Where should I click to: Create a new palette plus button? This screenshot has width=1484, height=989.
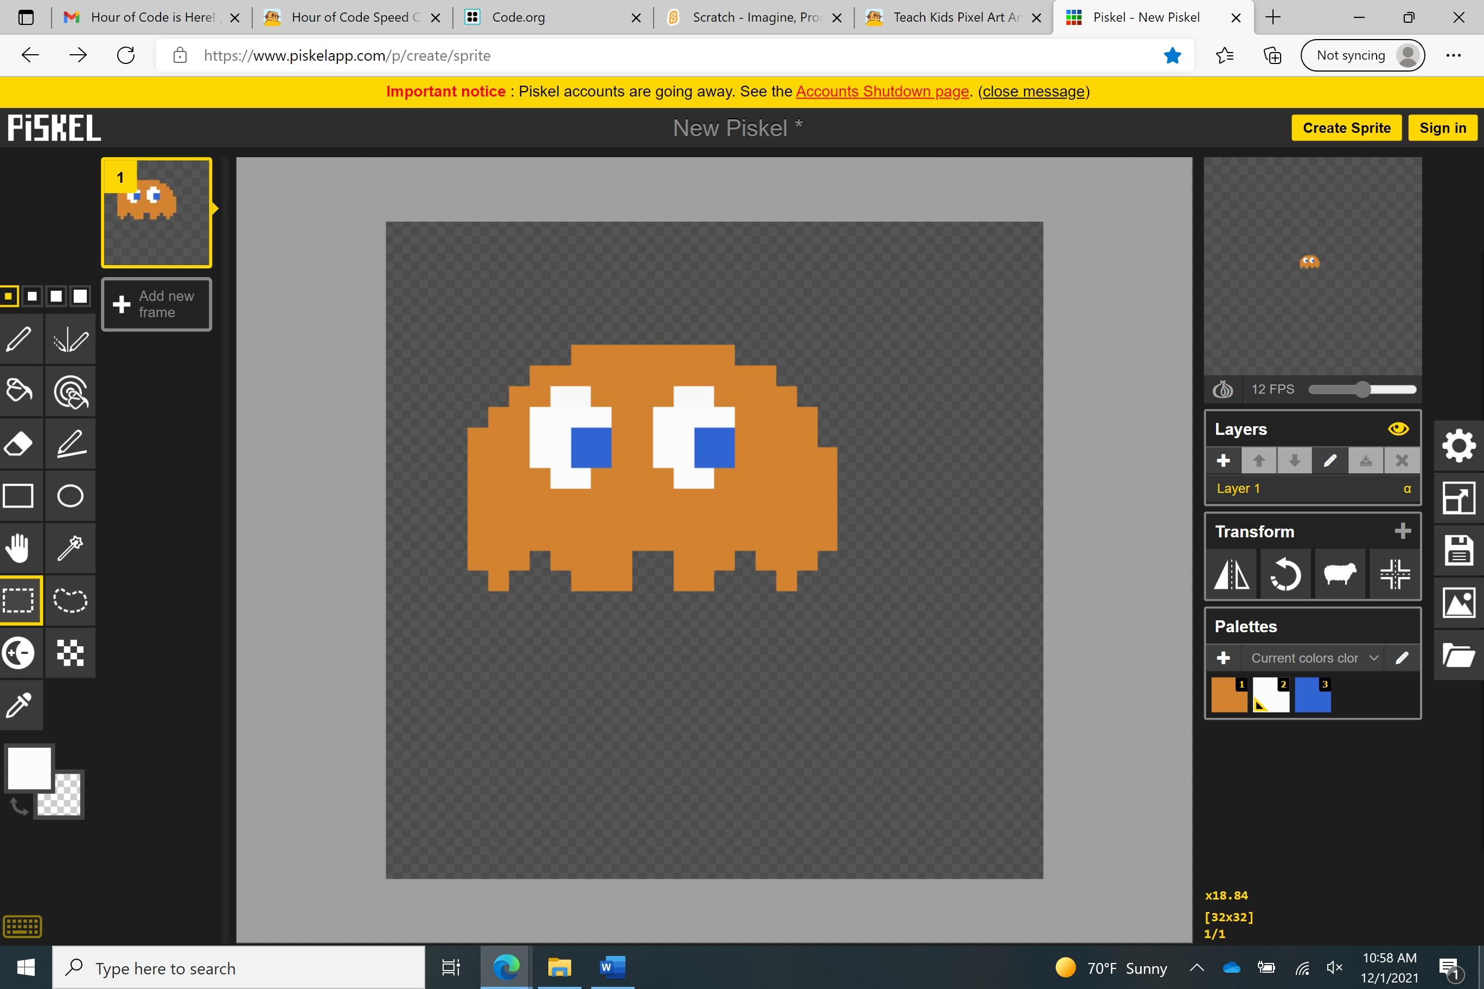[1224, 658]
